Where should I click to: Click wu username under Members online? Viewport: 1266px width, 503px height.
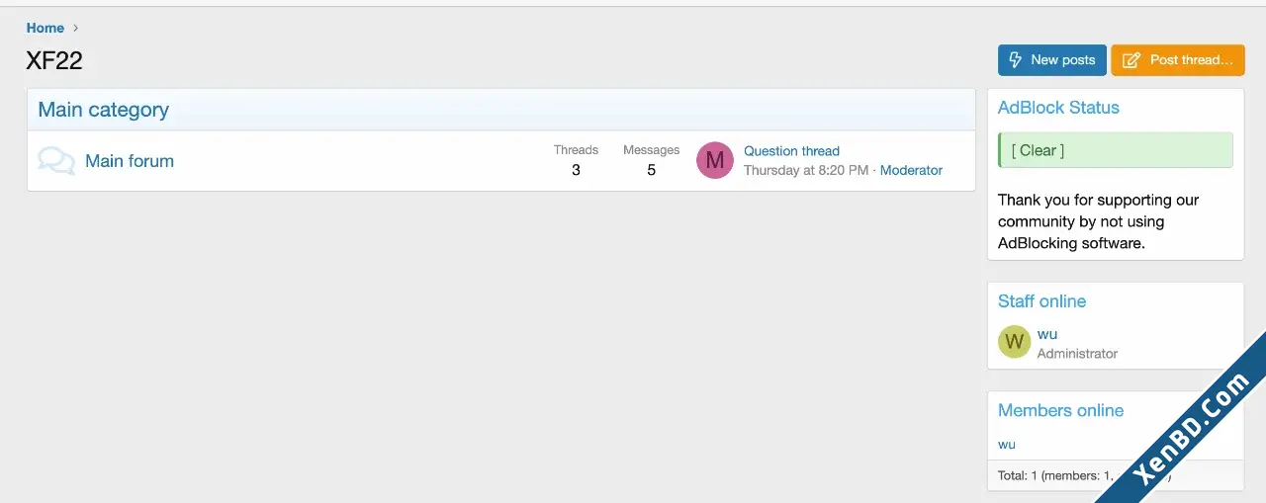tap(1007, 444)
